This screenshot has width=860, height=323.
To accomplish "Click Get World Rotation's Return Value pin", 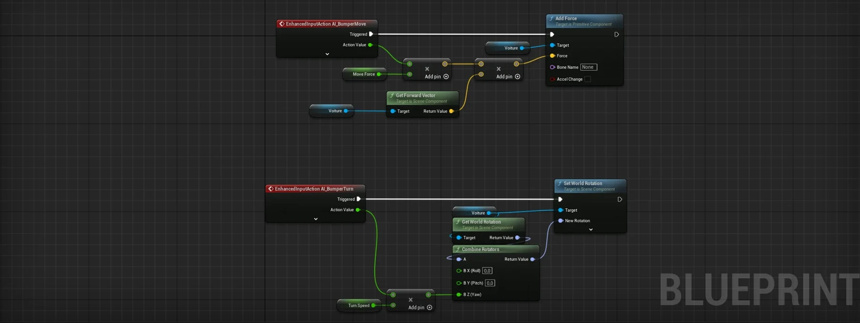I will pyautogui.click(x=517, y=237).
